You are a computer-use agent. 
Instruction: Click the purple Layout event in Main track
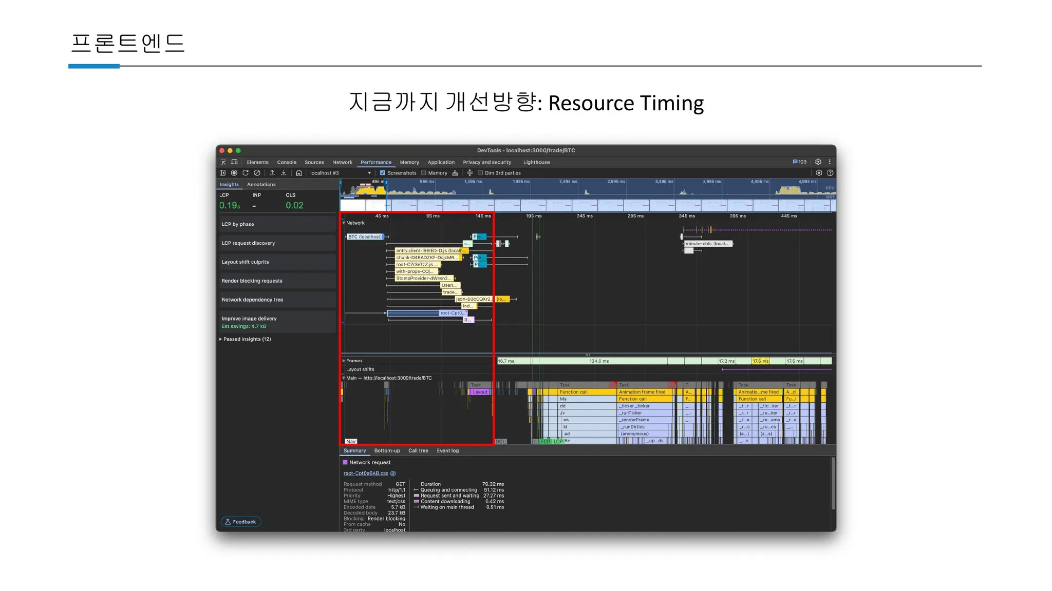tap(480, 392)
